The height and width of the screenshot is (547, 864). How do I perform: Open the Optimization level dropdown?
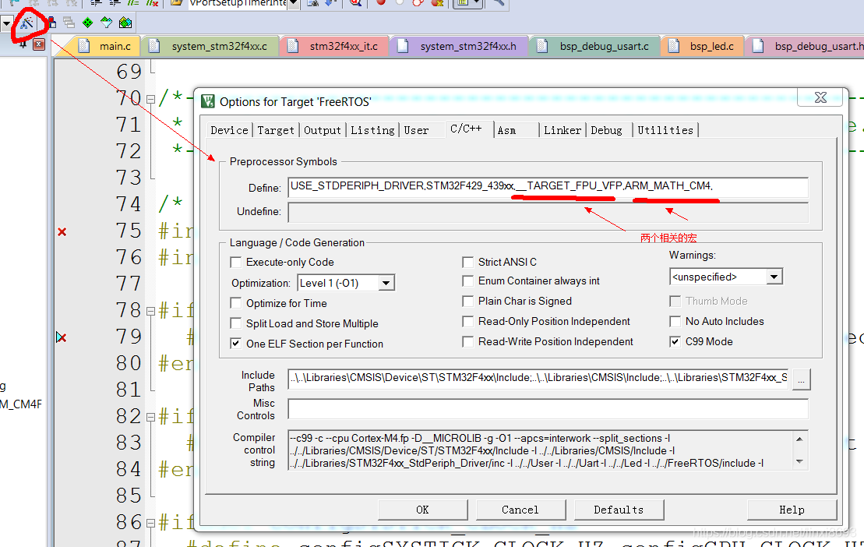(385, 282)
